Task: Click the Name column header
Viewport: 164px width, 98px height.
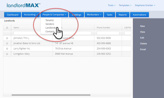Action: point(16,28)
